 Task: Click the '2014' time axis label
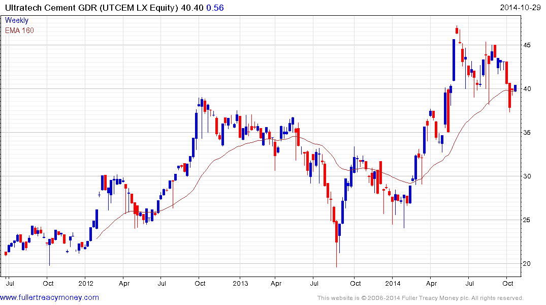point(393,283)
